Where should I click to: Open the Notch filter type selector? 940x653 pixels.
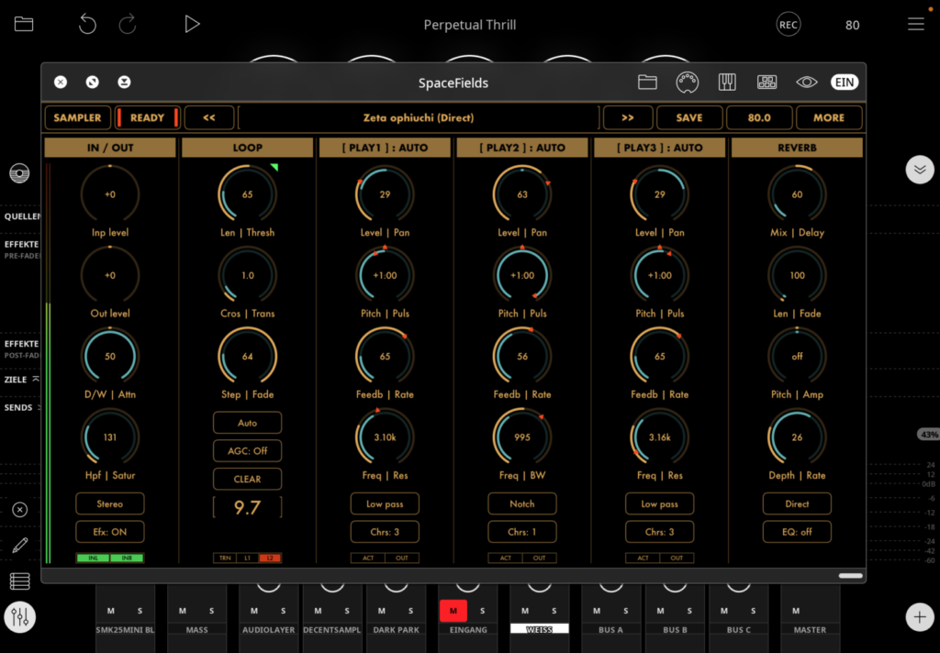coord(522,504)
